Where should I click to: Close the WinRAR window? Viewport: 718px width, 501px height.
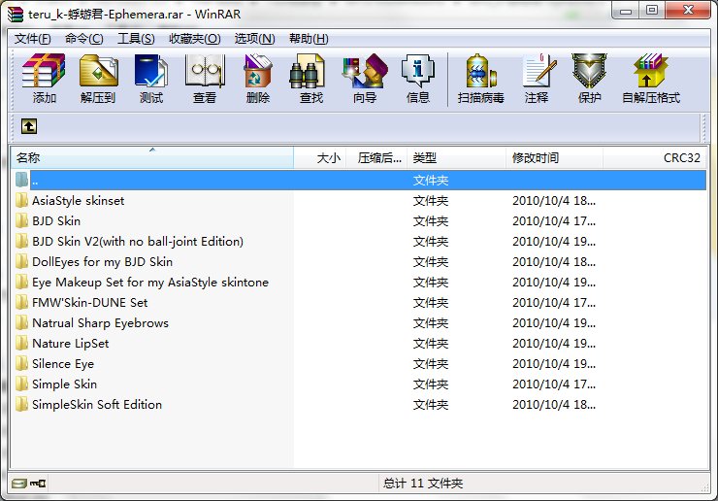pyautogui.click(x=688, y=11)
